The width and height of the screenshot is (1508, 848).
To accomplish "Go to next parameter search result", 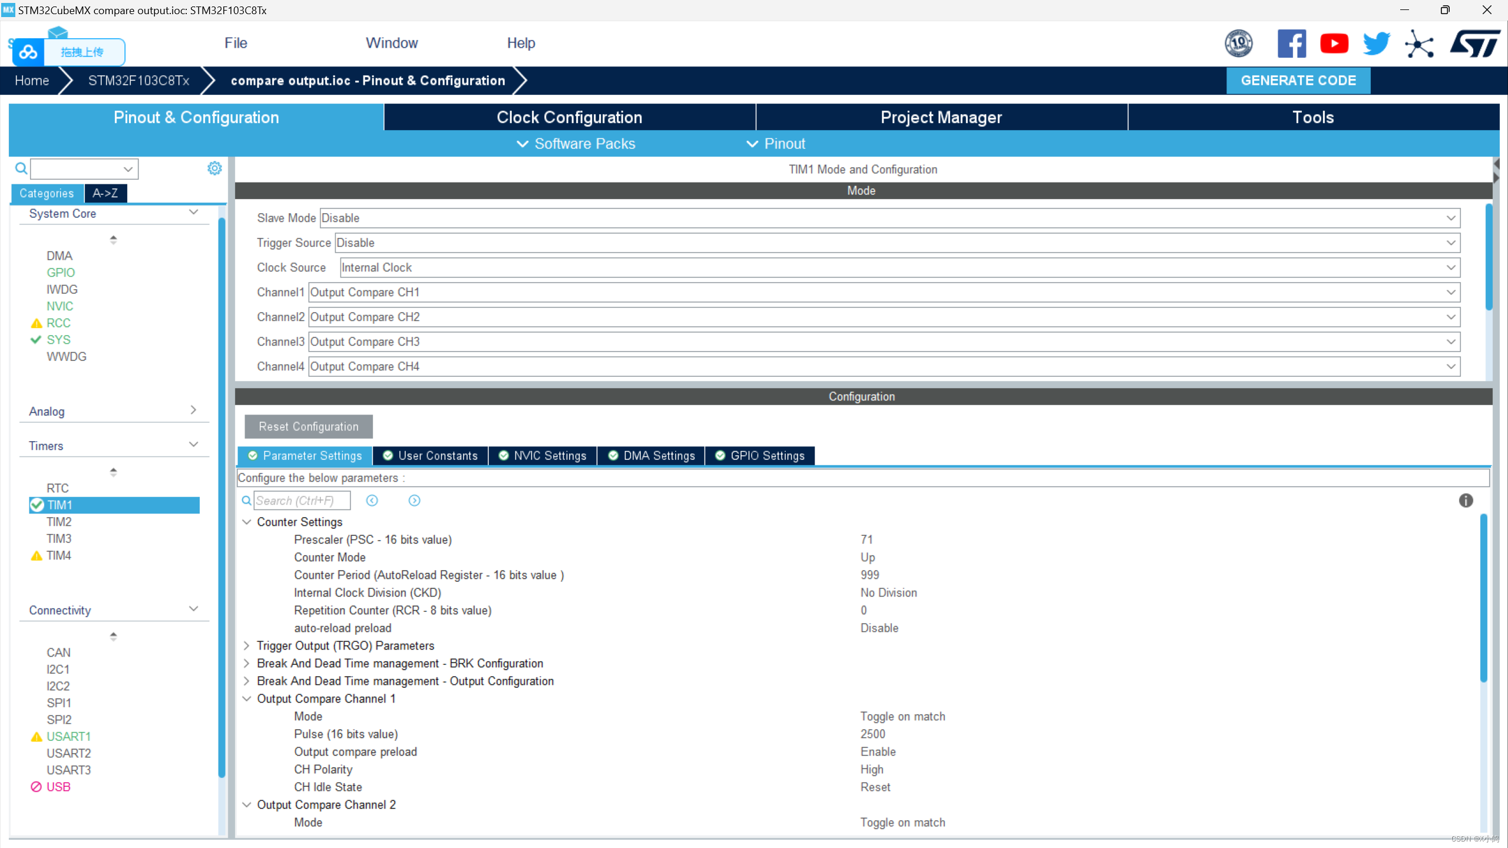I will click(414, 500).
